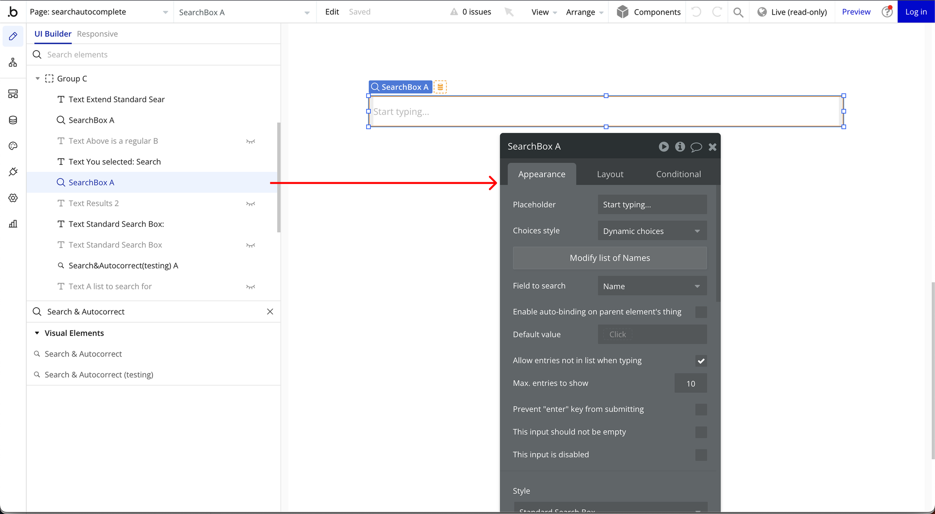Enable Prevent enter key from submitting
Screen dimensions: 935x514
pos(701,409)
